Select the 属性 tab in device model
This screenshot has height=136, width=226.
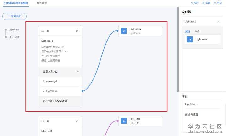pyautogui.click(x=188, y=31)
